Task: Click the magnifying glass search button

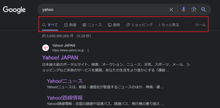Action: (x=204, y=10)
